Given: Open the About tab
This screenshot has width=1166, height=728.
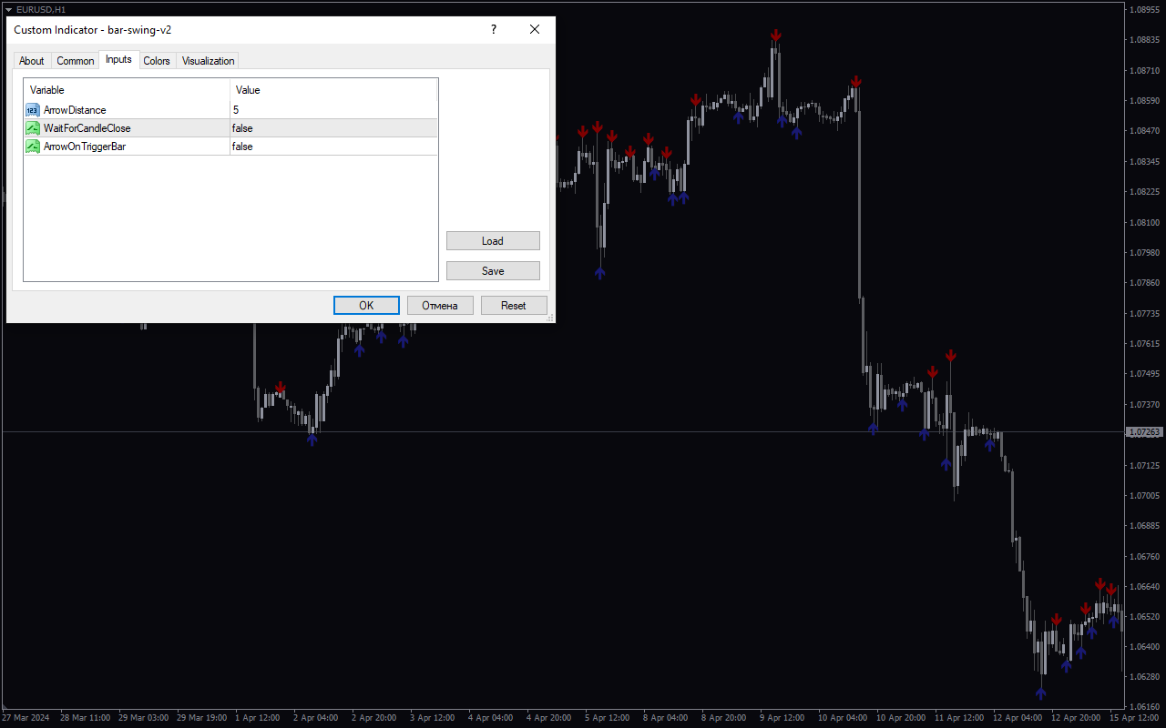Looking at the screenshot, I should [x=32, y=61].
